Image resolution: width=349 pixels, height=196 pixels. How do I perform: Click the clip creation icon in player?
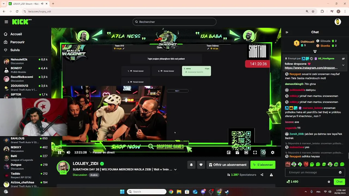click(237, 152)
